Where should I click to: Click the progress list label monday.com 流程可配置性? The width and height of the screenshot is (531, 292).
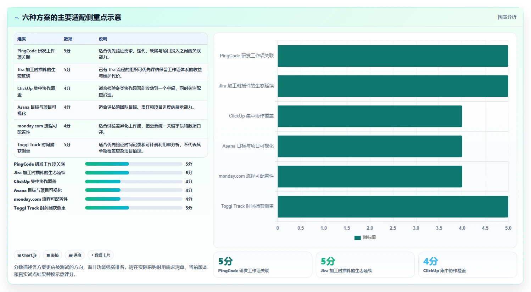41,199
